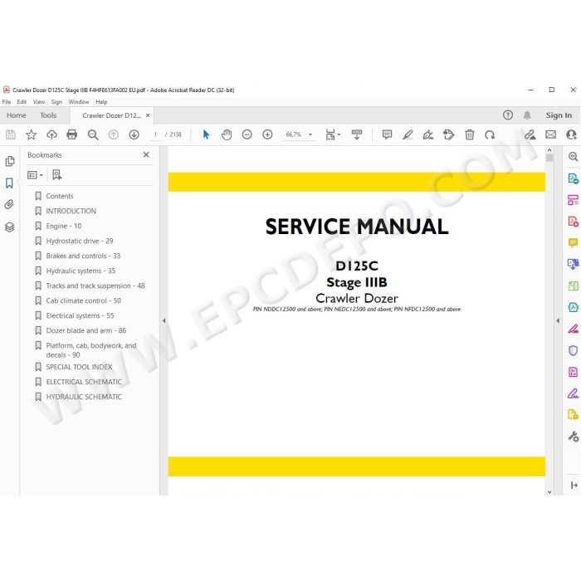View notifications bell
Viewport: 581px width, 581px height.
[x=527, y=115]
